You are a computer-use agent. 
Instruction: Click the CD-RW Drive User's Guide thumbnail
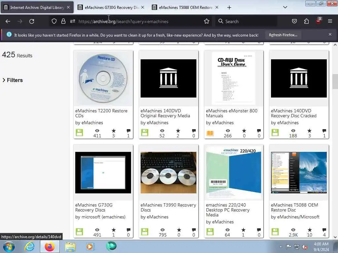pyautogui.click(x=233, y=78)
